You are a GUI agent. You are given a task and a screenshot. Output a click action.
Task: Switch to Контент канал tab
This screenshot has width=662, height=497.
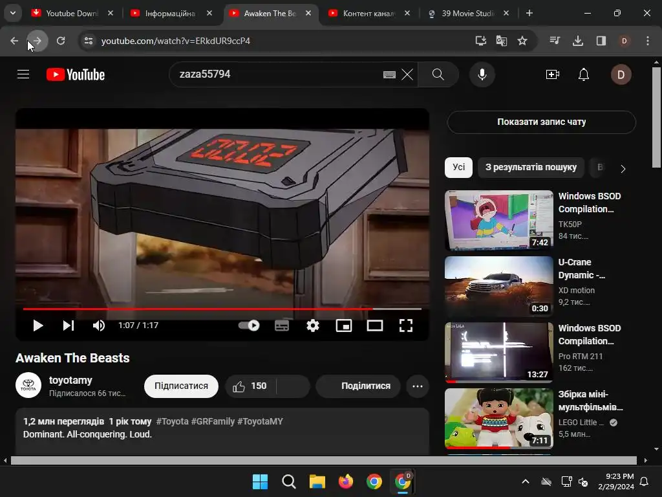click(368, 13)
